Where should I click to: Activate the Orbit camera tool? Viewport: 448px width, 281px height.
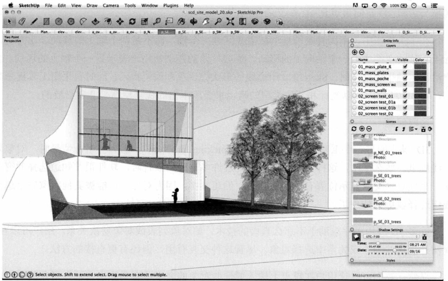coord(194,21)
